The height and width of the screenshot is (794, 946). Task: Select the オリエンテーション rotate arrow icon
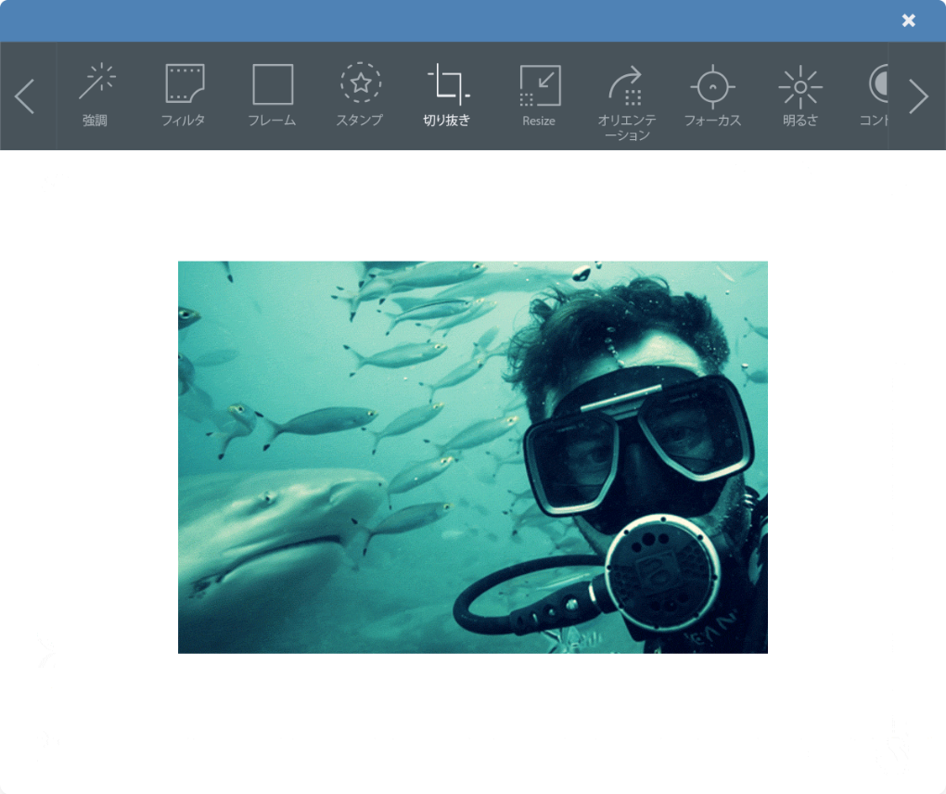626,84
